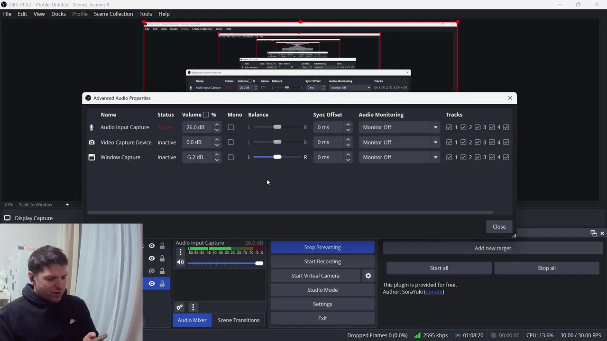The width and height of the screenshot is (607, 341).
Task: Click the Audio Input Capture balance slider
Action: (278, 127)
